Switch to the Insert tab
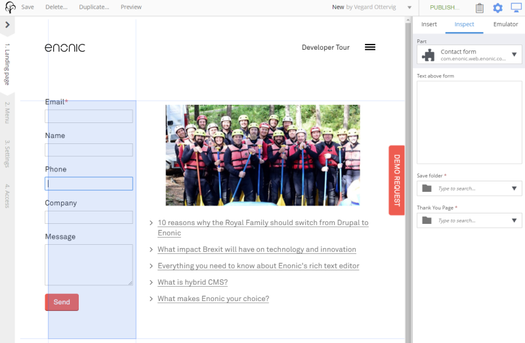The image size is (525, 343). [429, 24]
